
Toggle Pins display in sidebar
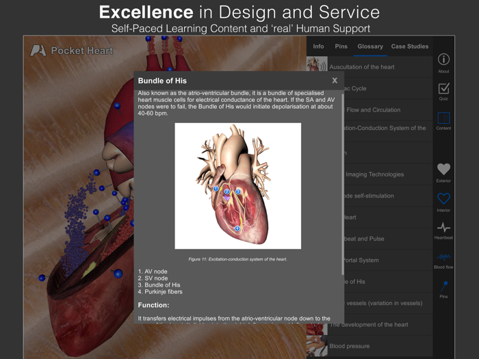click(443, 289)
